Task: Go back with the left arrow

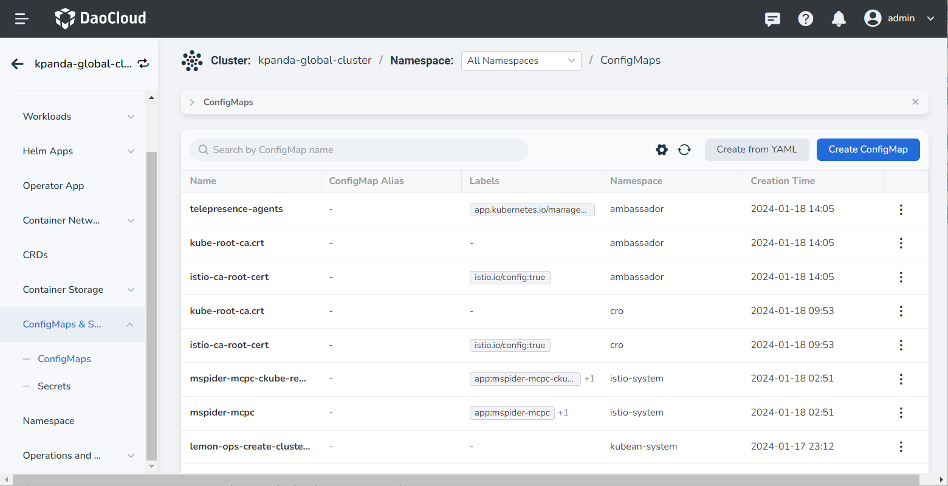Action: (18, 64)
